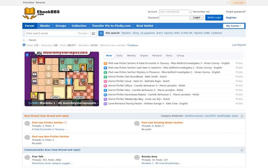Click Forgot password? link
The image size is (268, 168).
(x=236, y=12)
